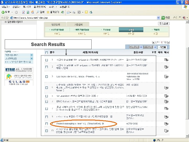The image size is (189, 142).
Task: Open the 편집 (Edit) menu
Action: 16,7
